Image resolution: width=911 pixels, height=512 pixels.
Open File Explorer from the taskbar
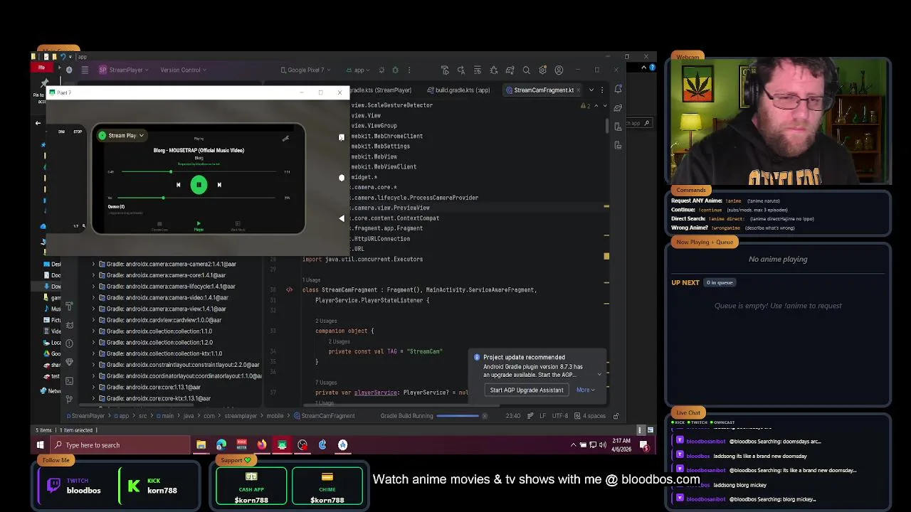pos(201,445)
